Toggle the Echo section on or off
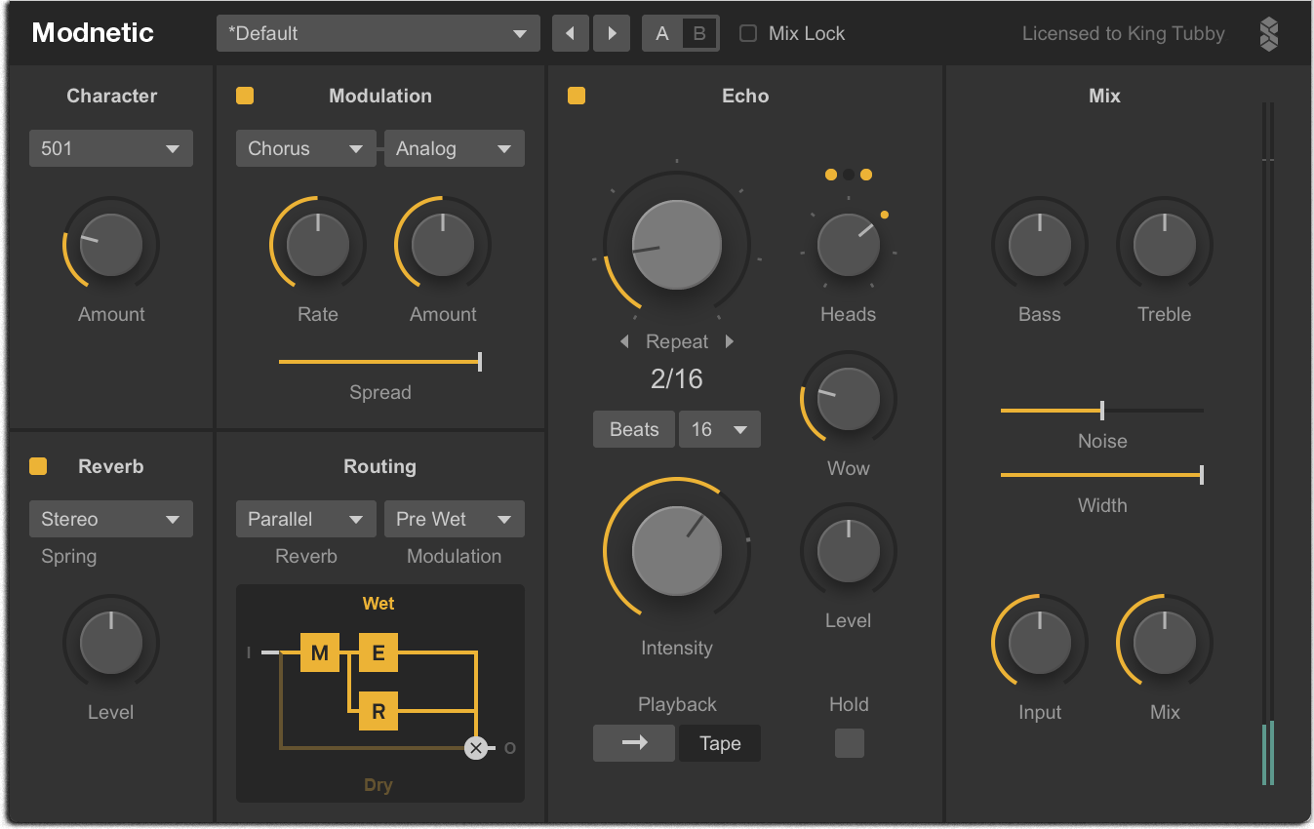The width and height of the screenshot is (1314, 829). [x=577, y=96]
